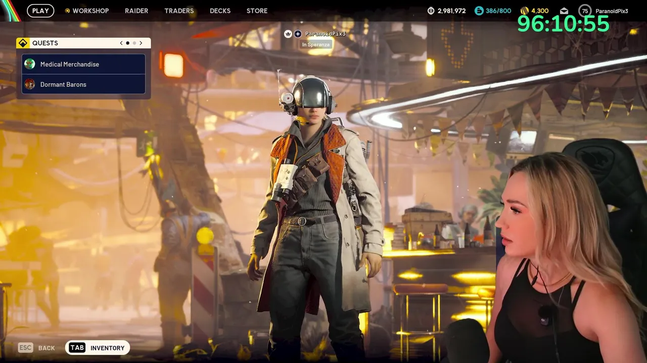Click the 96:10:55 green timer overlay
Viewport: 647px width, 363px height.
click(x=563, y=24)
